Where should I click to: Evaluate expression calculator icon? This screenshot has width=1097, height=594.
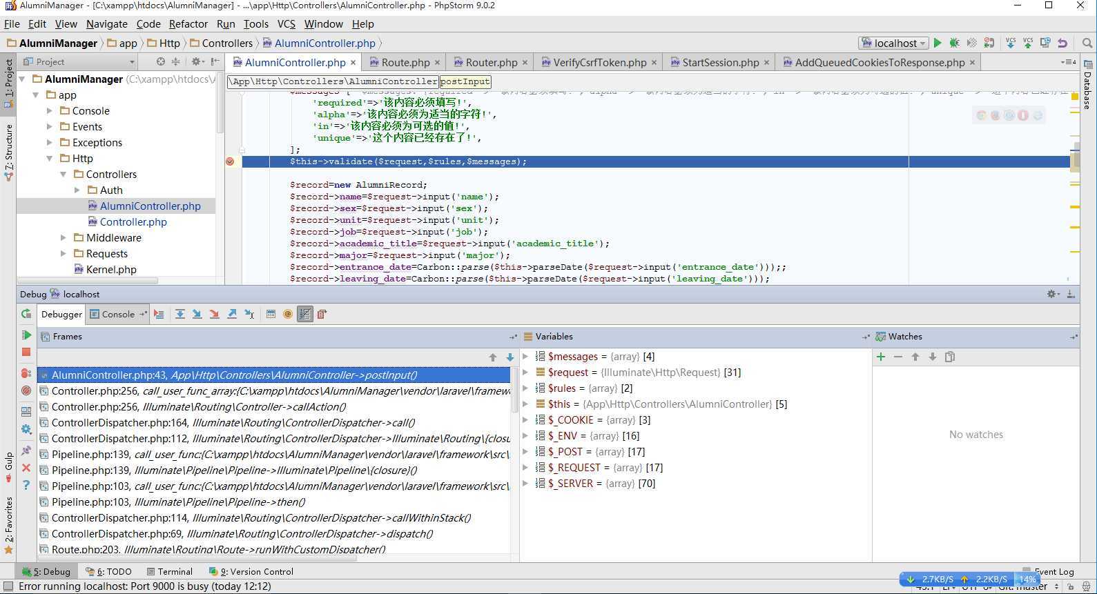pos(271,314)
